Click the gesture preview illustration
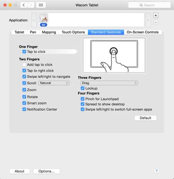 point(114,55)
